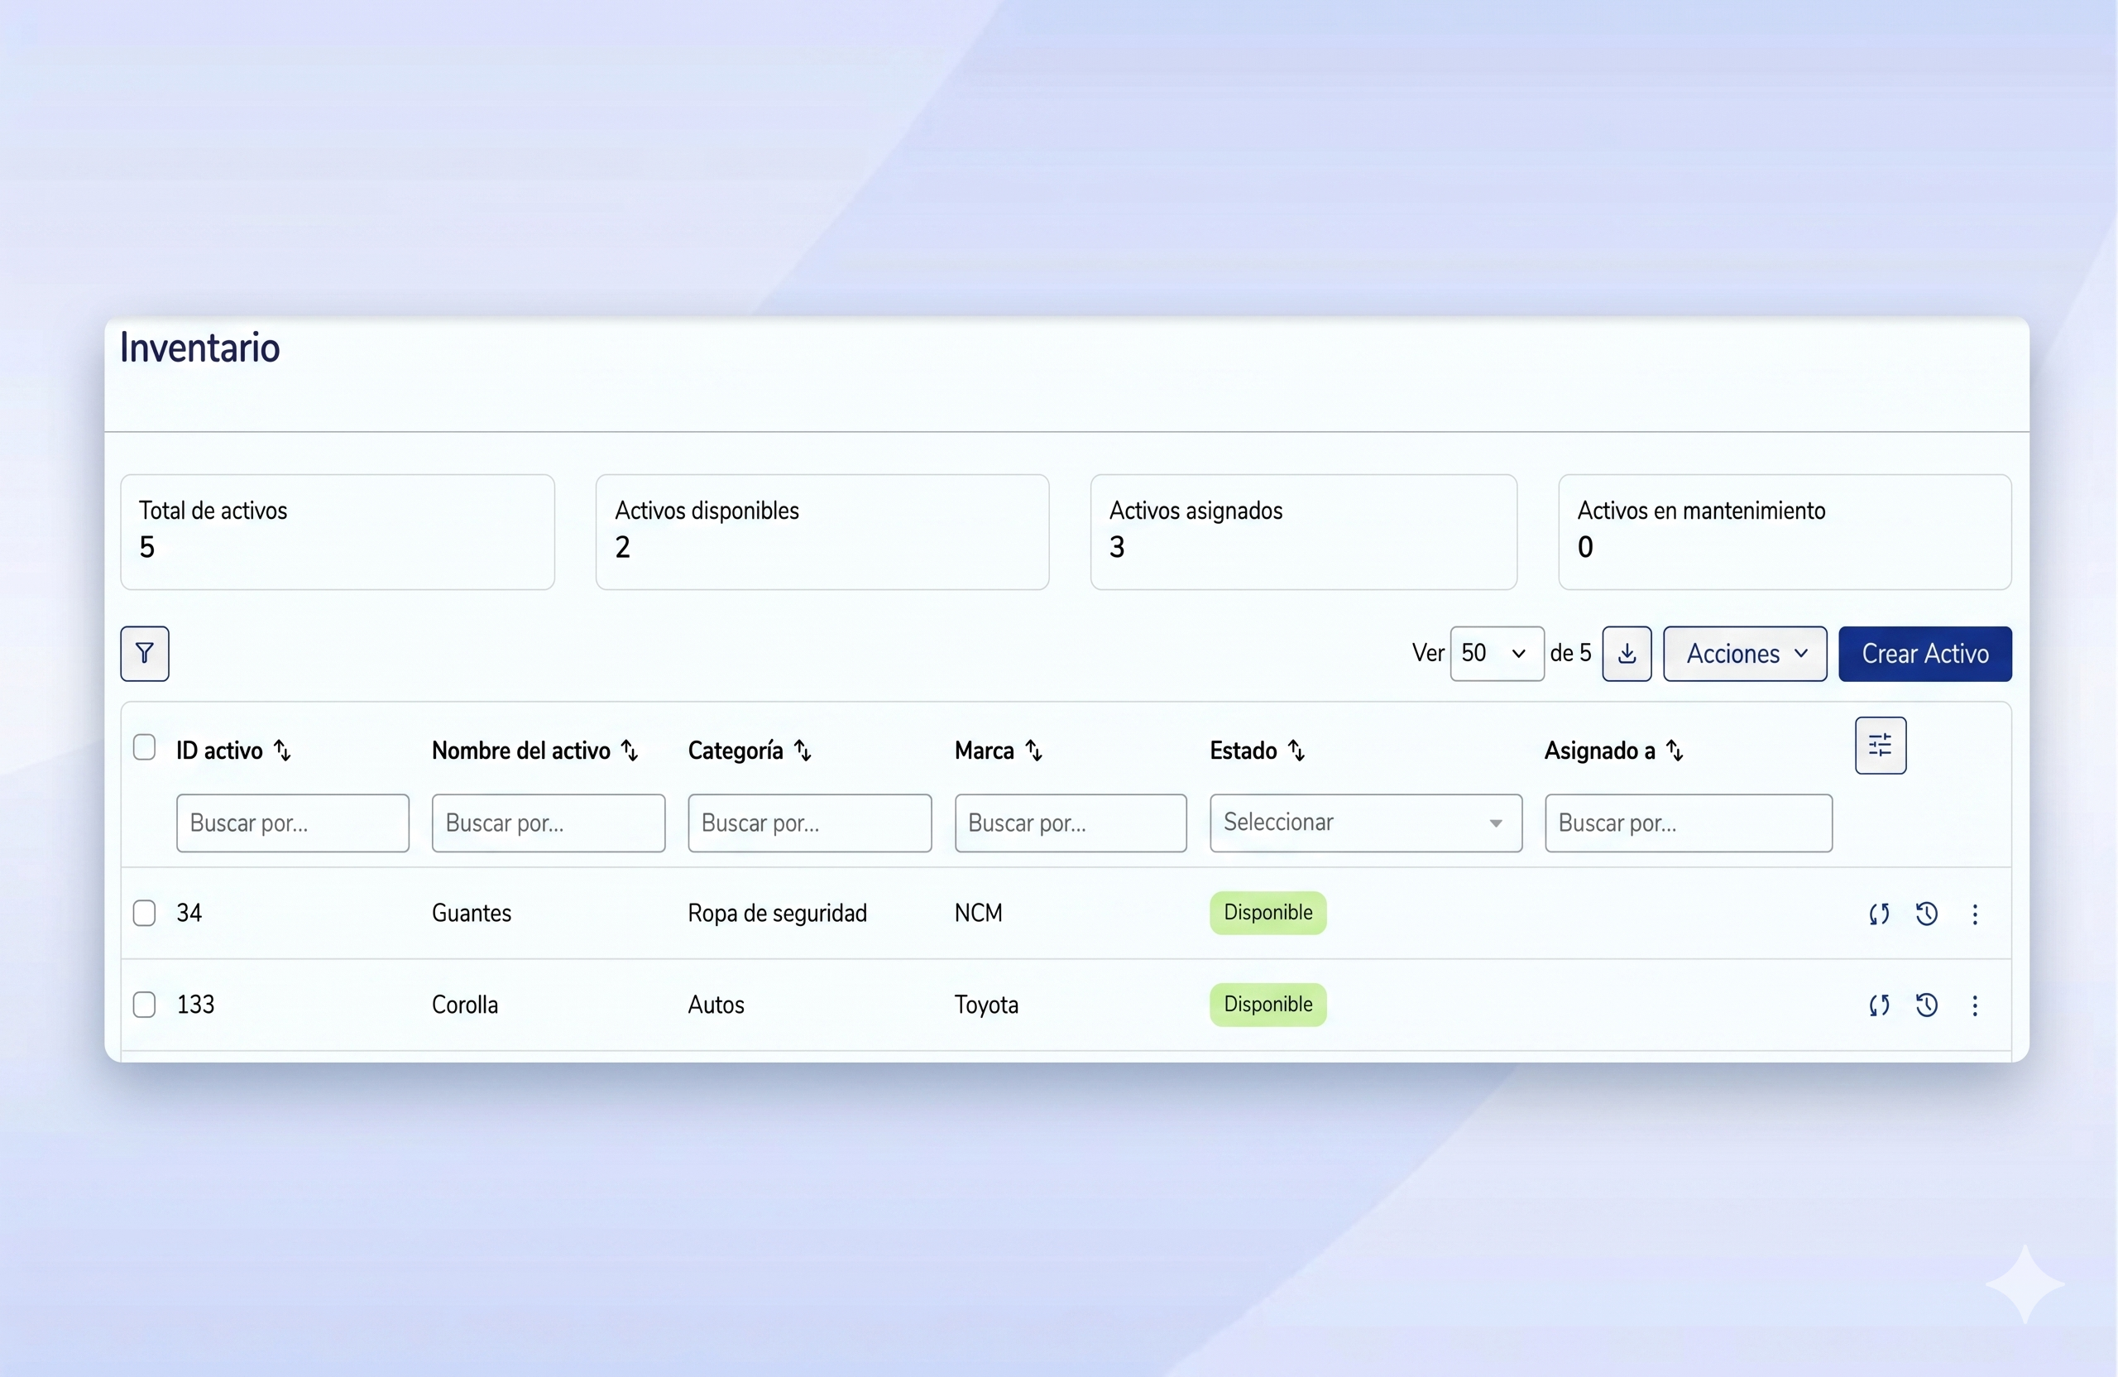
Task: Click the Ropa de seguridad category cell
Action: click(777, 914)
